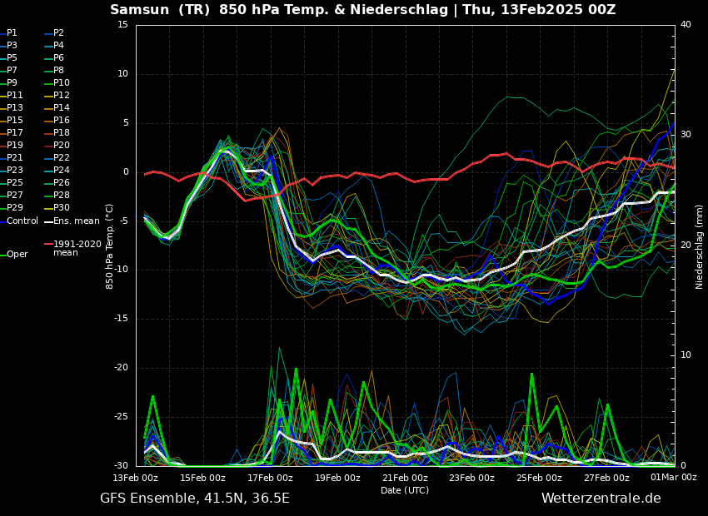
Task: Click the -25 temperature axis tick label
Action: pyautogui.click(x=121, y=417)
